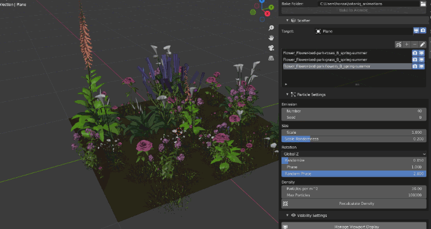Click the Scale Randomness slider
Image resolution: width=431 pixels, height=229 pixels.
354,139
